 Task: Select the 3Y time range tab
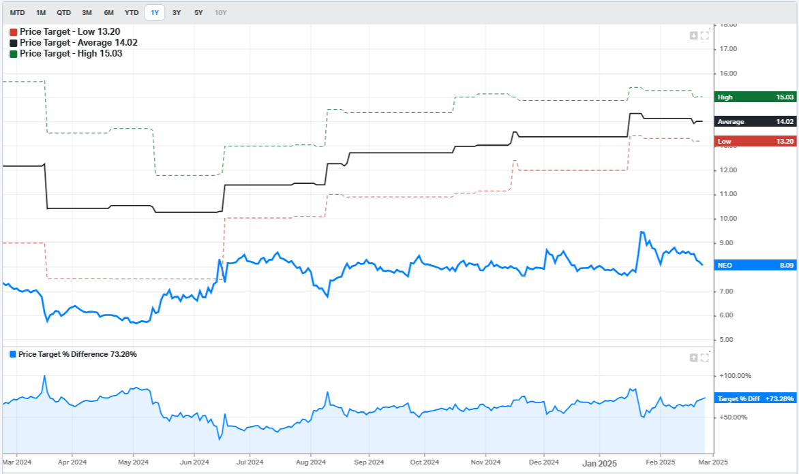(x=177, y=12)
